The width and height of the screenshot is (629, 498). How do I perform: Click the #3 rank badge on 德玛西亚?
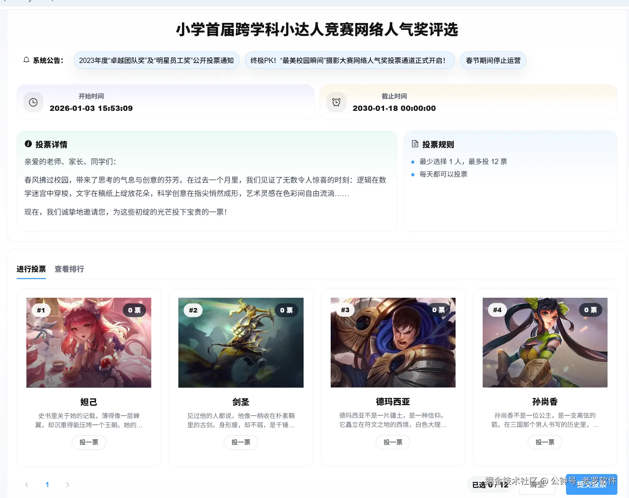point(345,310)
